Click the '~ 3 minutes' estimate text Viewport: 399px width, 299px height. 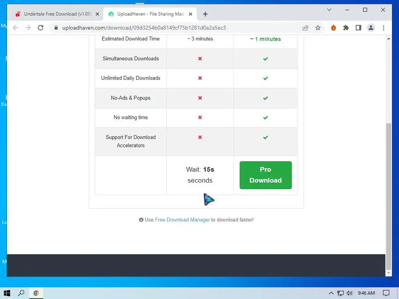point(200,39)
